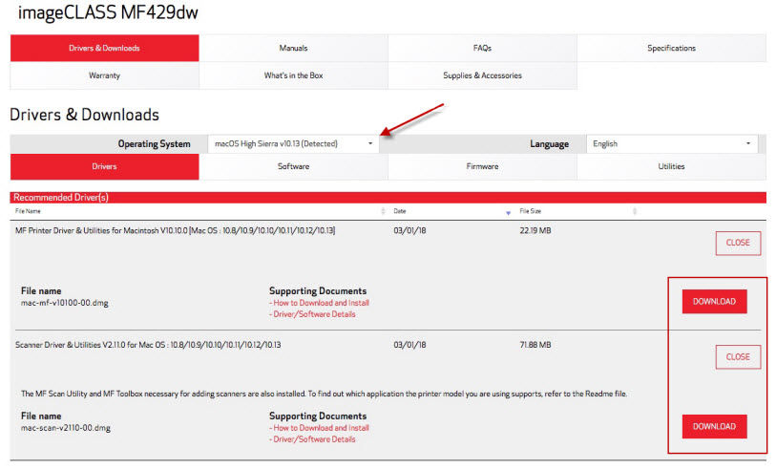Open printer driver Driver/Software Details link

tap(312, 314)
